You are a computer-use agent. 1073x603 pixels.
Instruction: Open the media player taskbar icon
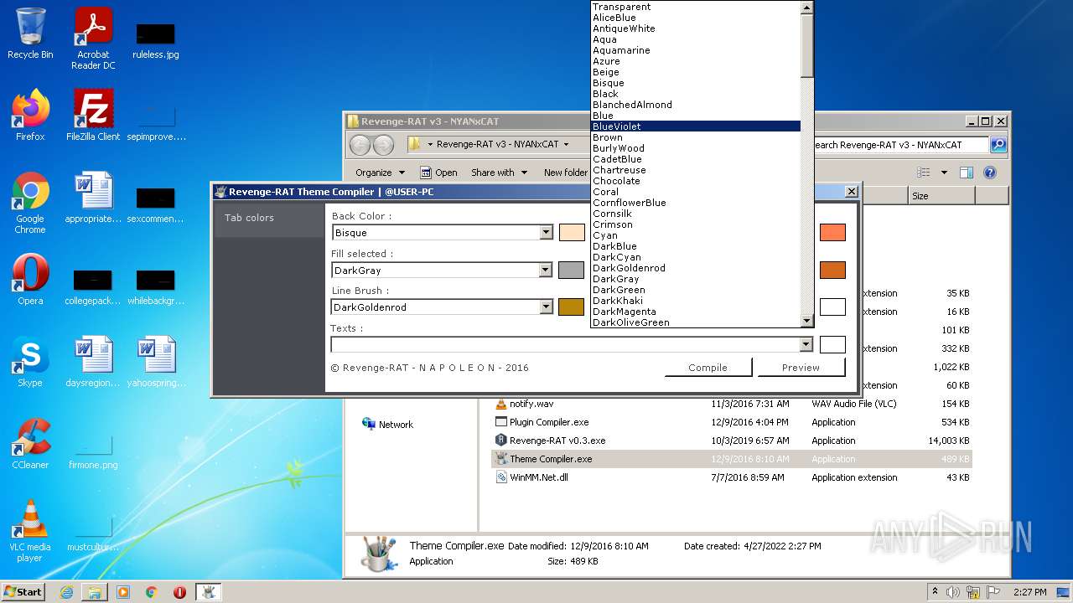(x=123, y=592)
